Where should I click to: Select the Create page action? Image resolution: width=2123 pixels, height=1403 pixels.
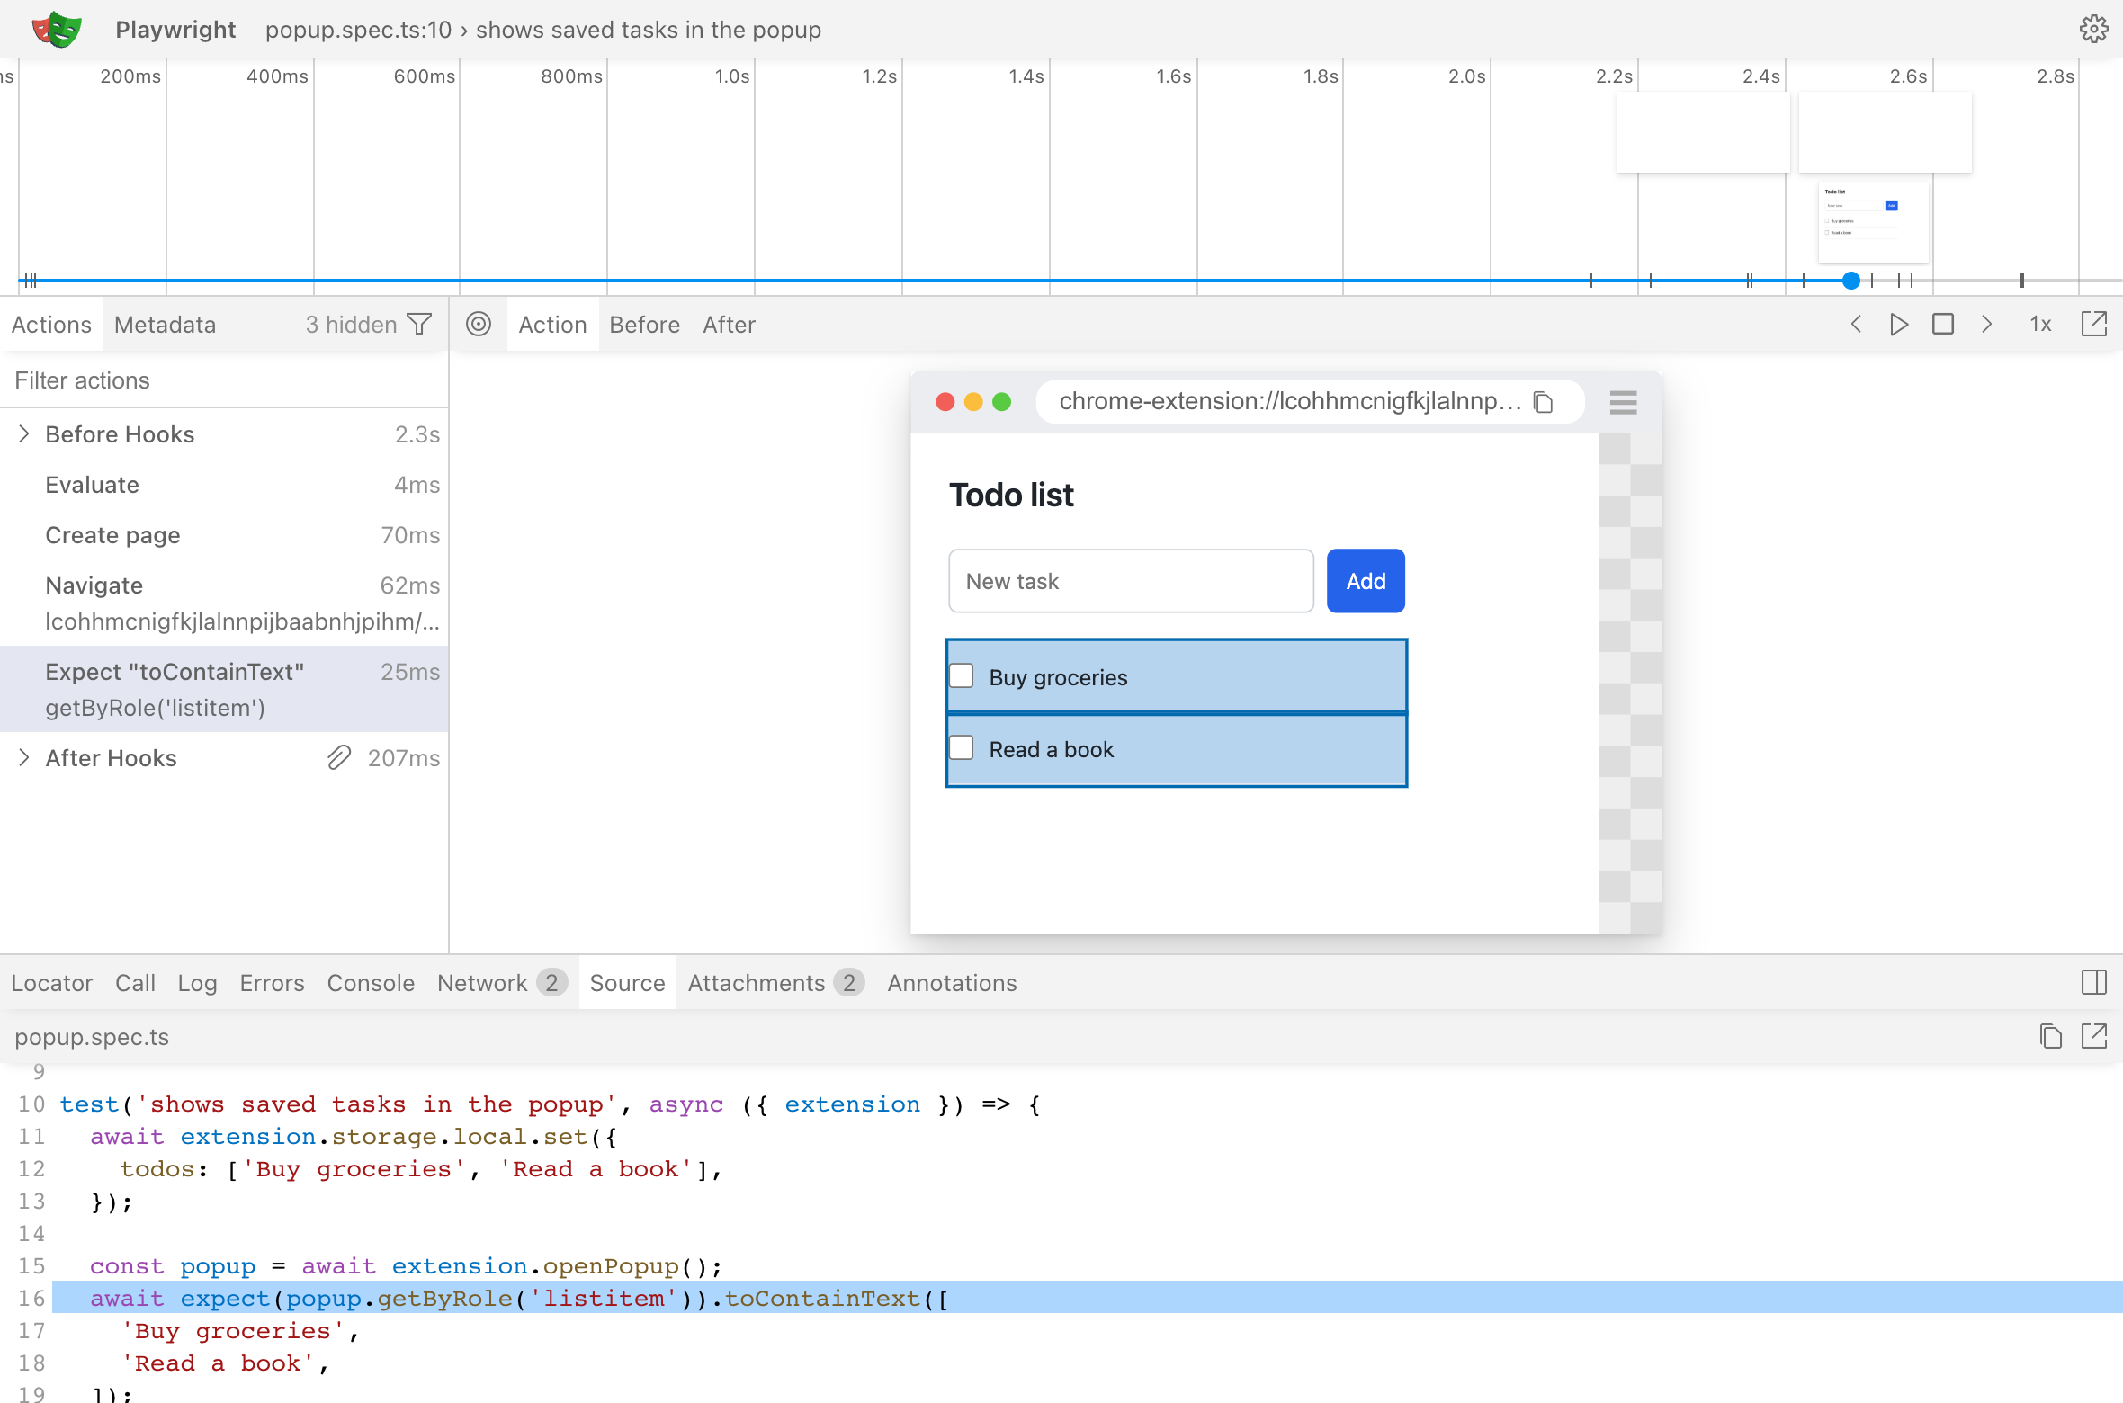224,535
